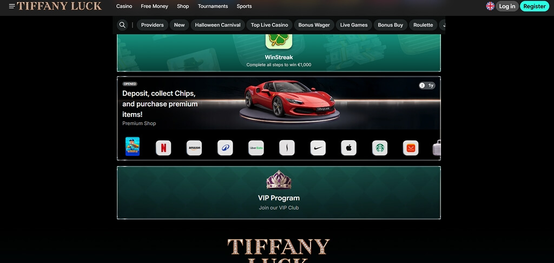Viewport: 554px width, 263px height.
Task: Select the blue swoosh logo shop item
Action: coord(225,148)
